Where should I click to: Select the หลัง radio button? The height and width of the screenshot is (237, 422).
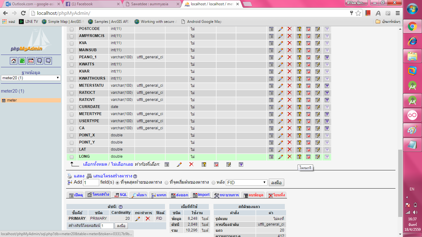click(213, 182)
